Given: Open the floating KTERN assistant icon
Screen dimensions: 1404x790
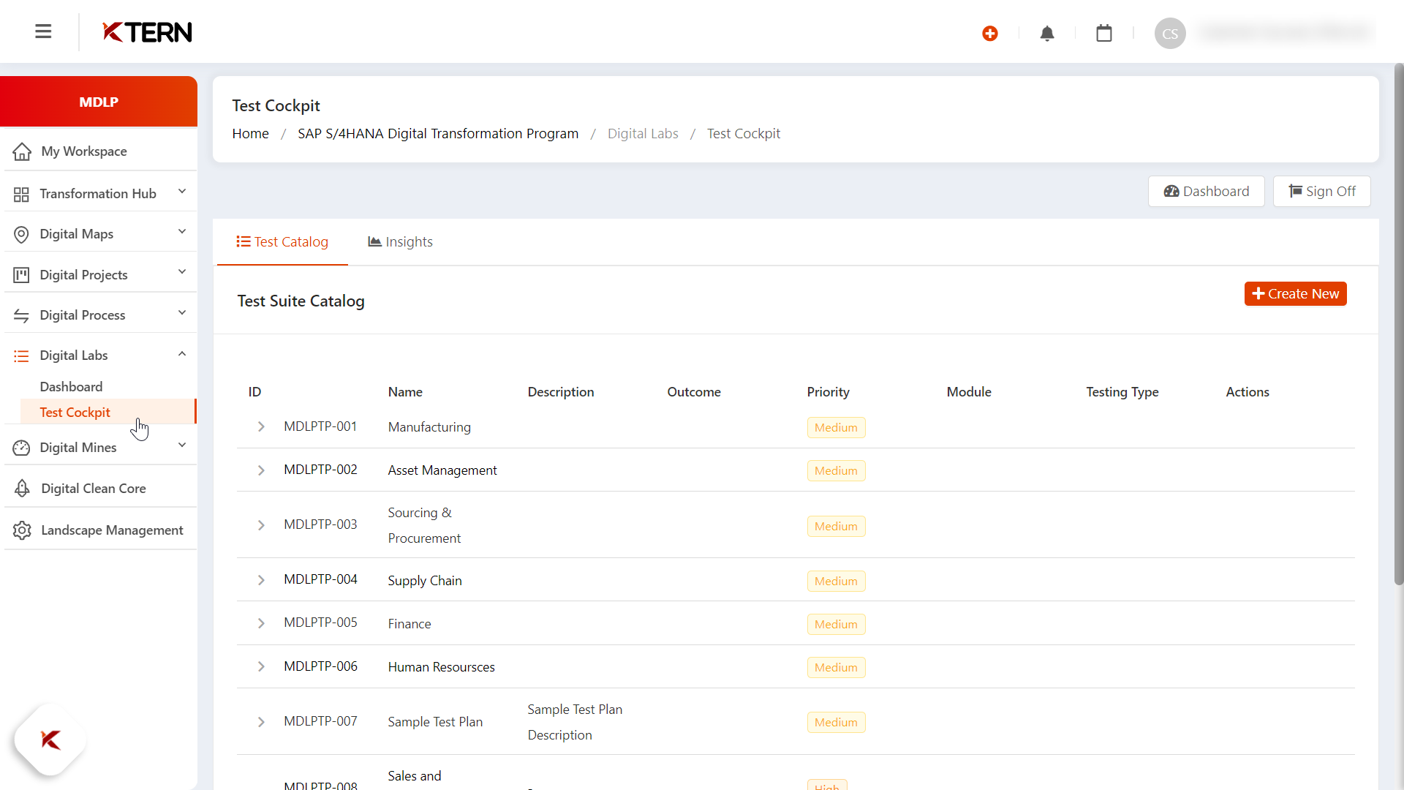Looking at the screenshot, I should click(50, 740).
